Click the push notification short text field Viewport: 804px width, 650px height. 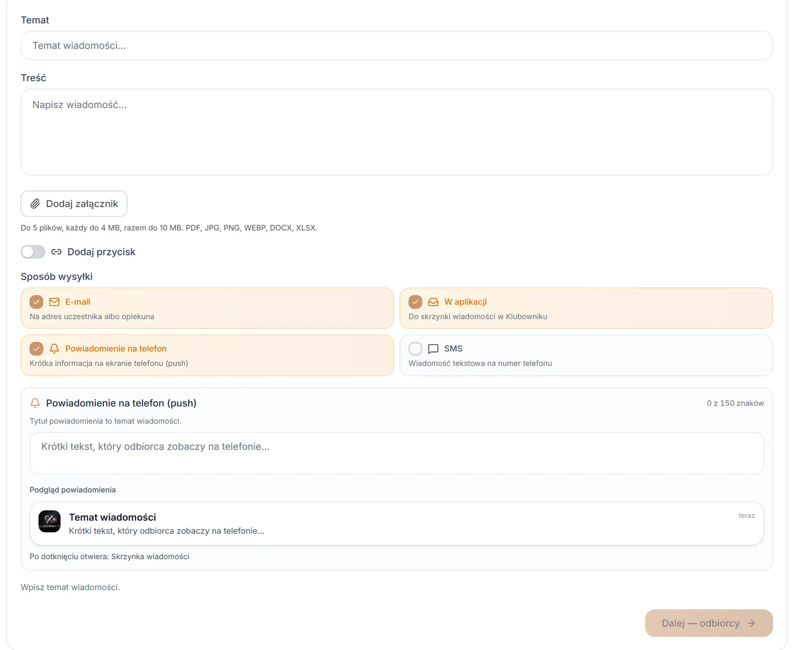point(397,453)
